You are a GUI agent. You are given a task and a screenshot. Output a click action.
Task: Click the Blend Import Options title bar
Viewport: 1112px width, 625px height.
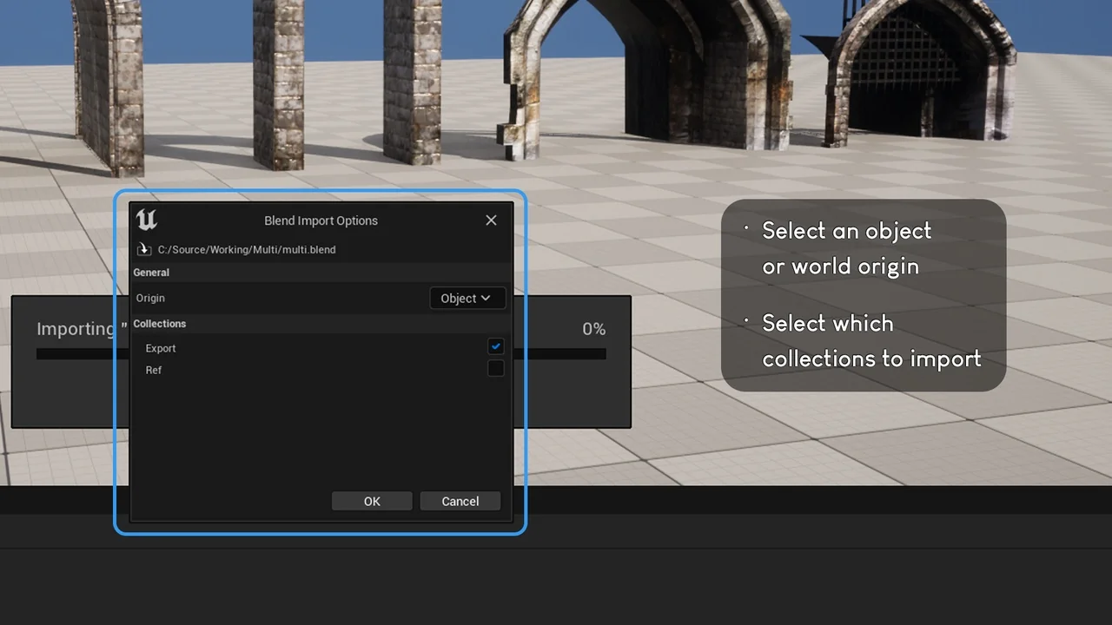point(321,220)
